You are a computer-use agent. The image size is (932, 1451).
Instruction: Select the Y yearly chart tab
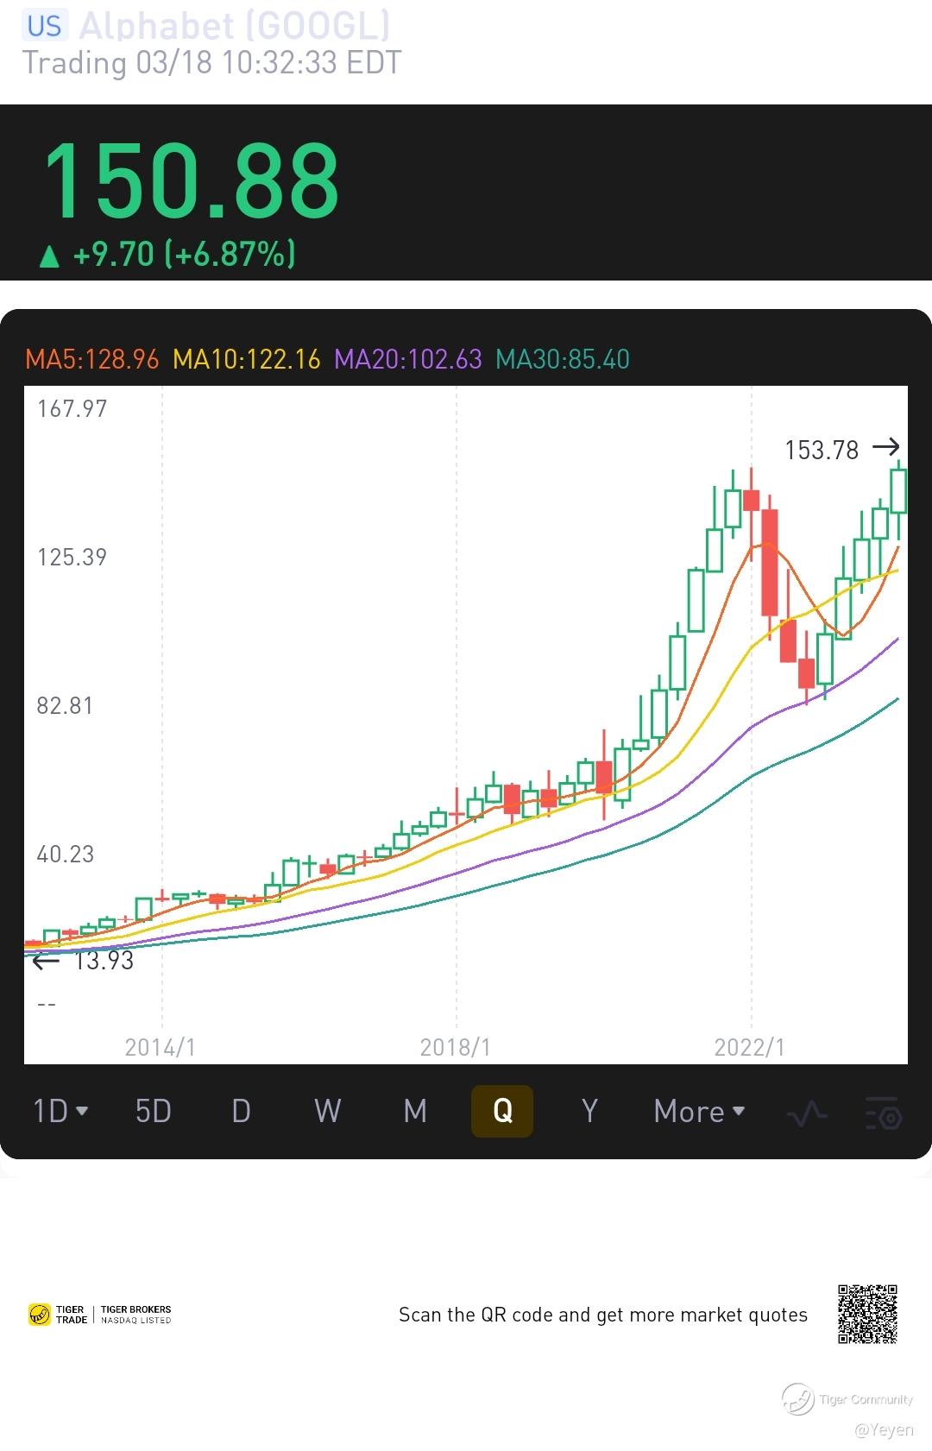(589, 1111)
